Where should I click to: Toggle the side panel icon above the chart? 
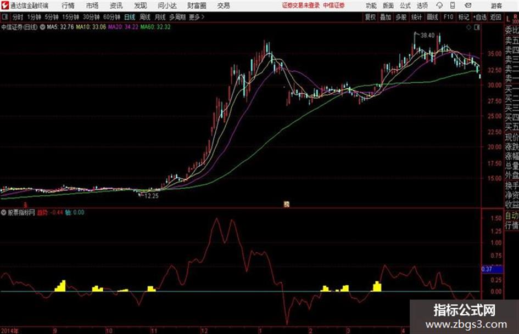pos(477,27)
